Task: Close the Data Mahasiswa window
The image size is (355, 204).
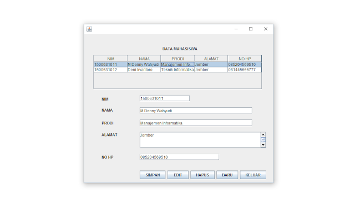Action: tap(266, 29)
